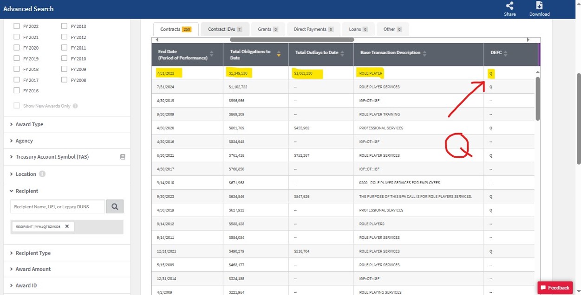Click the table's right scroll arrow

click(x=528, y=40)
